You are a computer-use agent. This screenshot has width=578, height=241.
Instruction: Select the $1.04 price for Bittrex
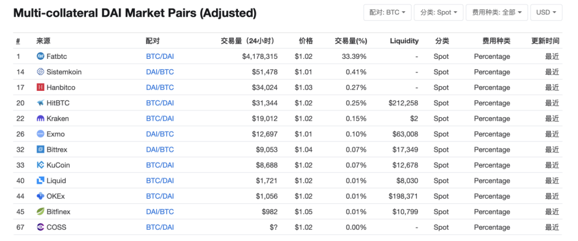(x=303, y=149)
